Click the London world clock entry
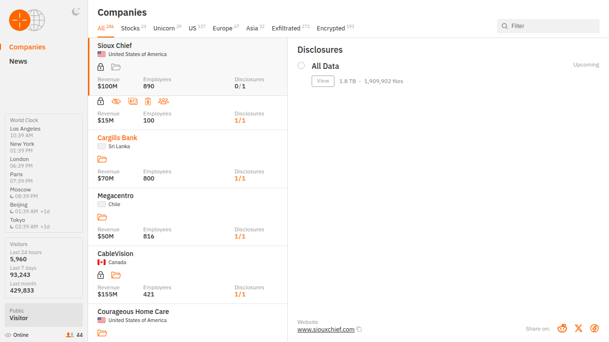 (x=21, y=162)
